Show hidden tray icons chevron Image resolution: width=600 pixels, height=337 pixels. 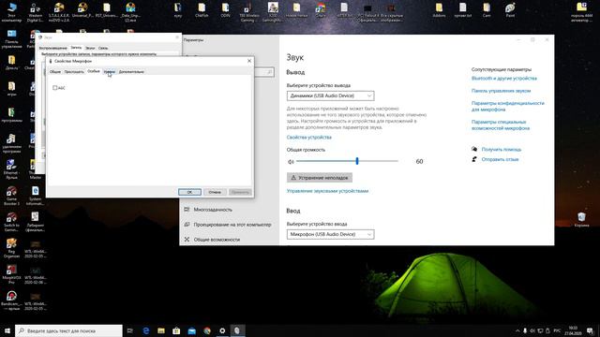coord(517,330)
